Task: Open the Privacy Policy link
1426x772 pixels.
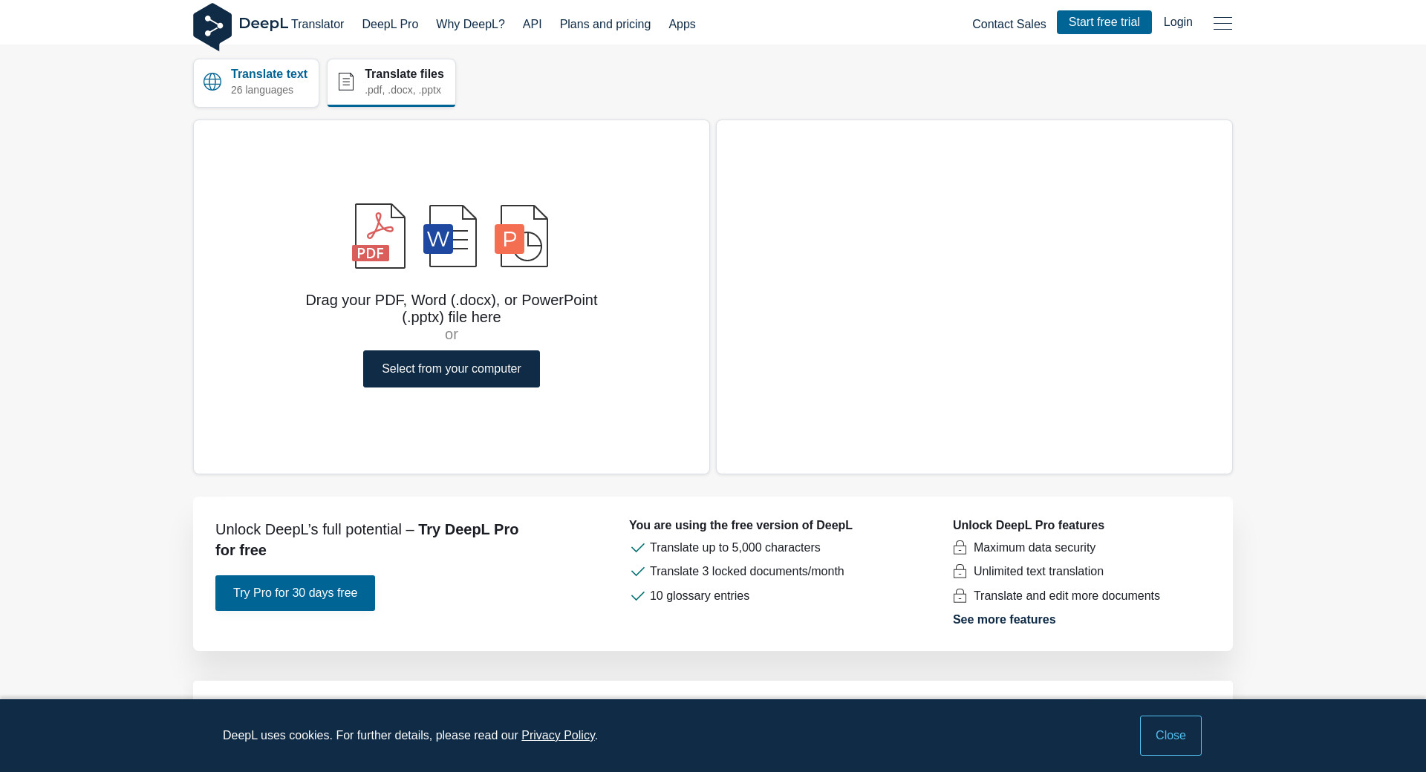Action: tap(558, 736)
